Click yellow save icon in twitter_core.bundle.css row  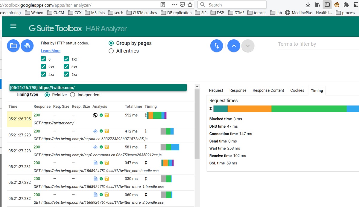pyautogui.click(x=107, y=163)
